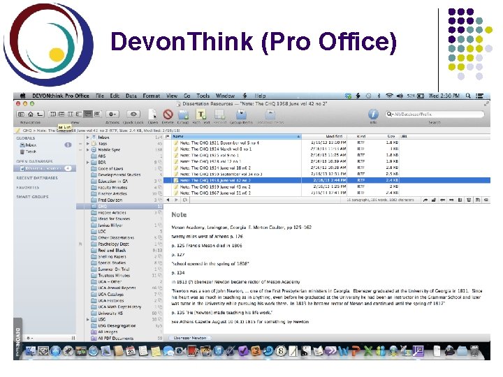Viewport: 503px width, 377px height.
Task: Switch to three-column view button
Action: (x=71, y=114)
